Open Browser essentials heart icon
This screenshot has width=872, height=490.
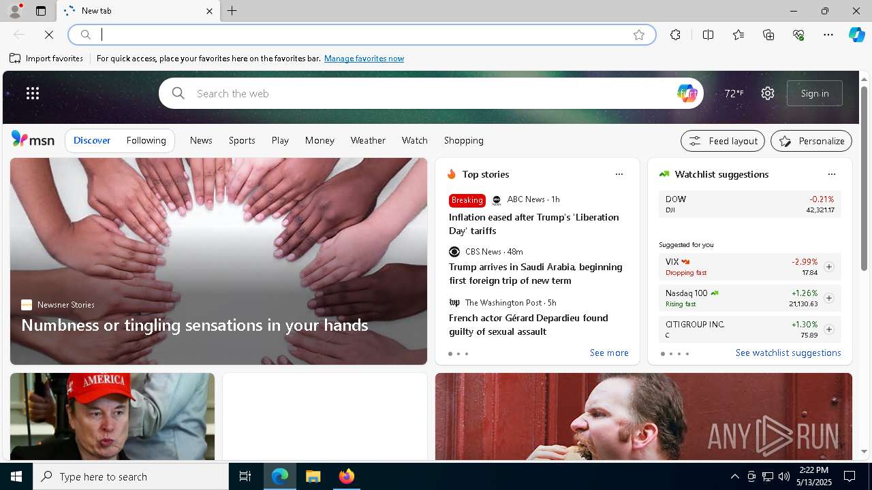(798, 35)
